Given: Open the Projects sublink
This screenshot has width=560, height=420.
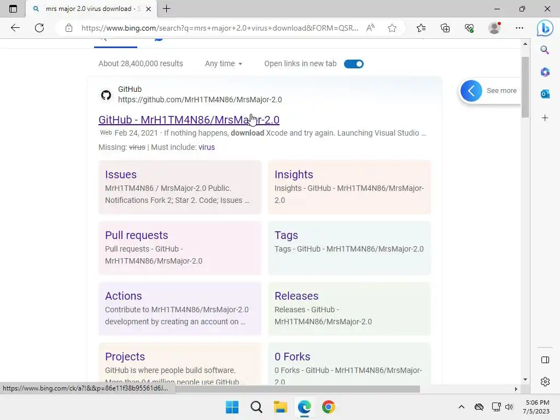Looking at the screenshot, I should (125, 357).
